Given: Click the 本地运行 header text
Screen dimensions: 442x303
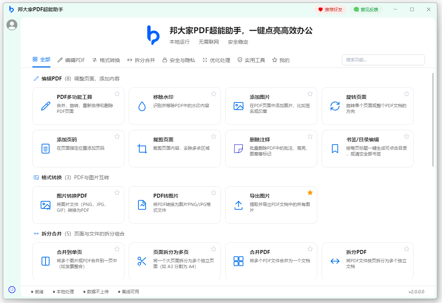Looking at the screenshot, I should point(180,42).
